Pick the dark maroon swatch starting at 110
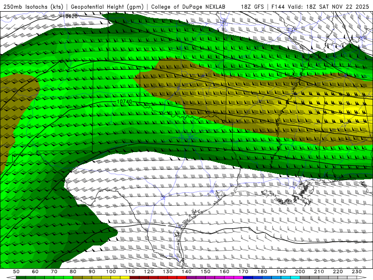 pyautogui.click(x=135, y=278)
